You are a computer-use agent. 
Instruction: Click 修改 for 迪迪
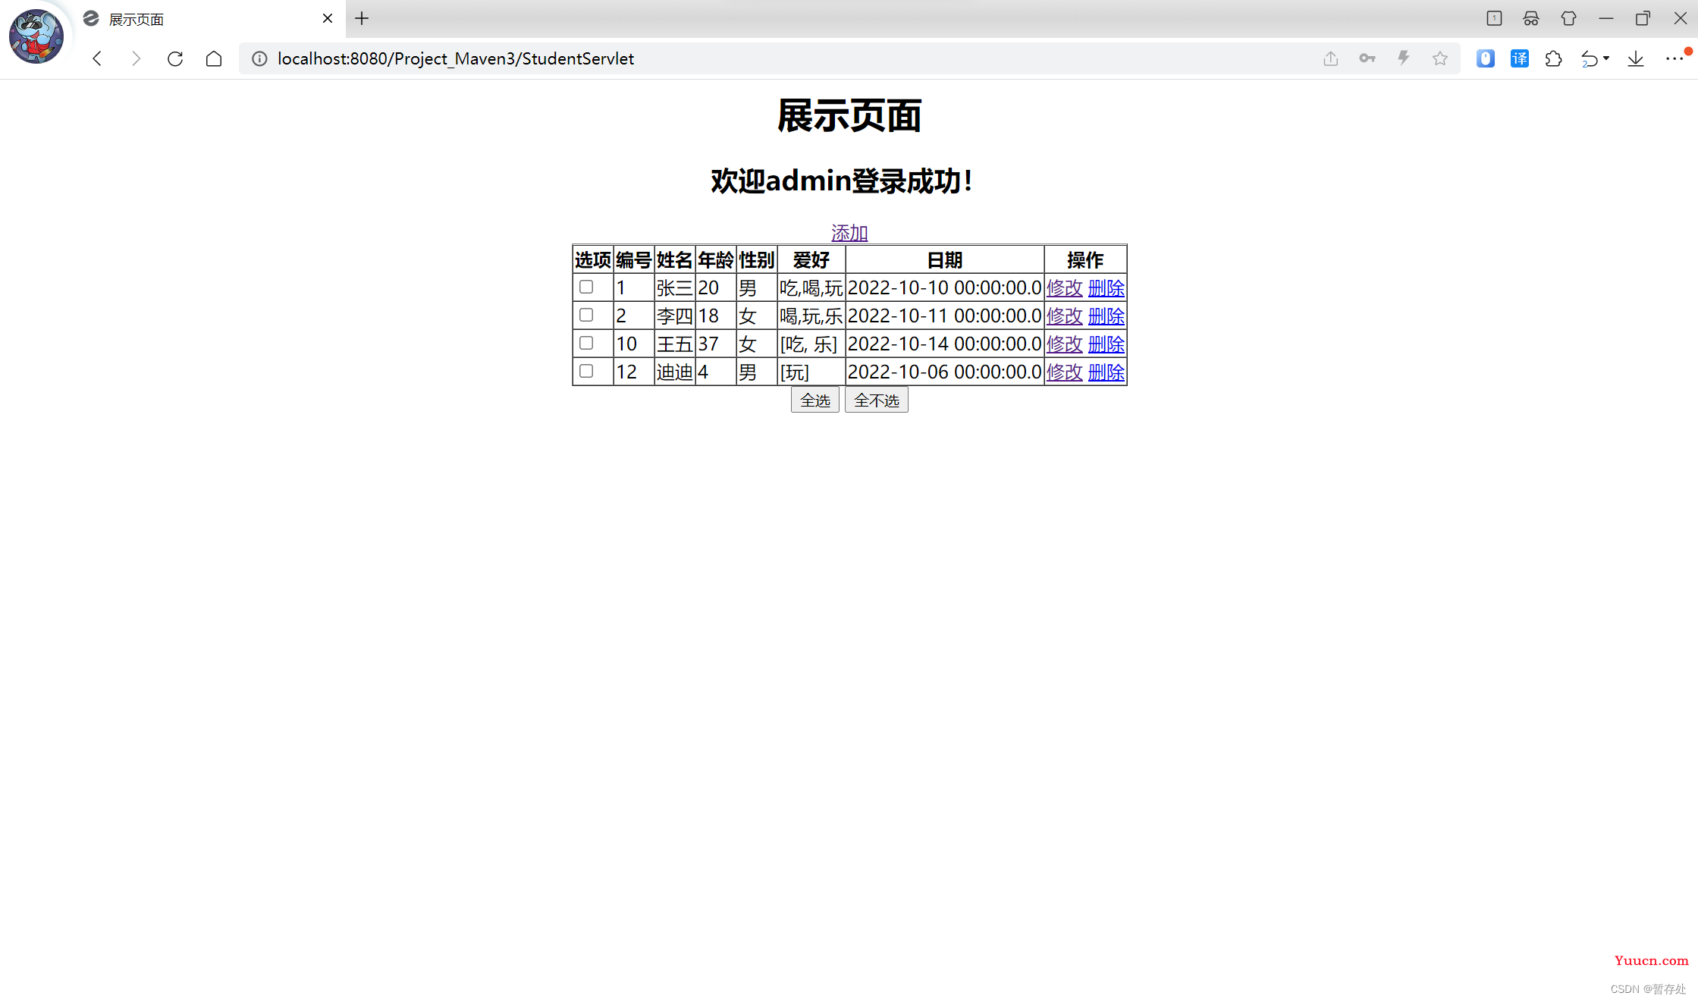pos(1064,372)
